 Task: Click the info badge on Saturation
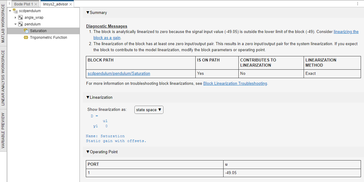(27, 32)
